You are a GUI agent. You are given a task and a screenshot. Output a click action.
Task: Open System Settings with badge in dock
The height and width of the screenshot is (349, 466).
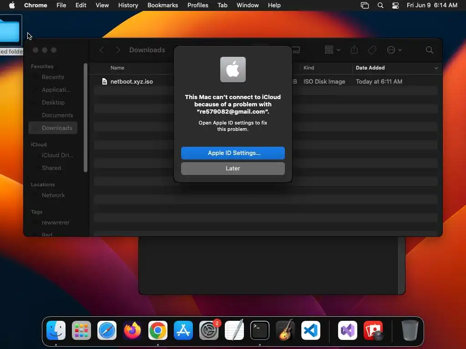click(209, 330)
